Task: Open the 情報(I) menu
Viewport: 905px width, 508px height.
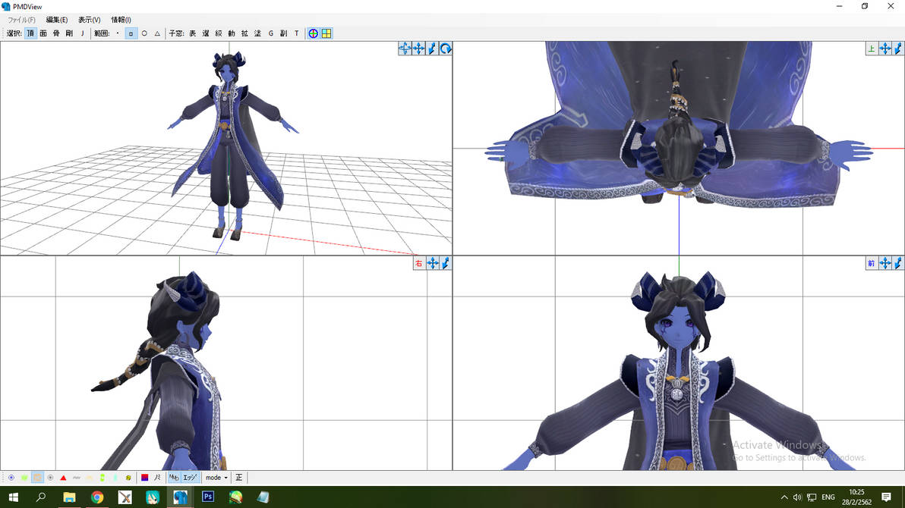Action: click(121, 20)
